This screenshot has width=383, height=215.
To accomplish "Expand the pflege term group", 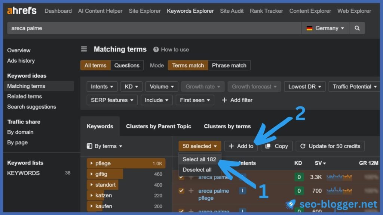I will (x=91, y=163).
